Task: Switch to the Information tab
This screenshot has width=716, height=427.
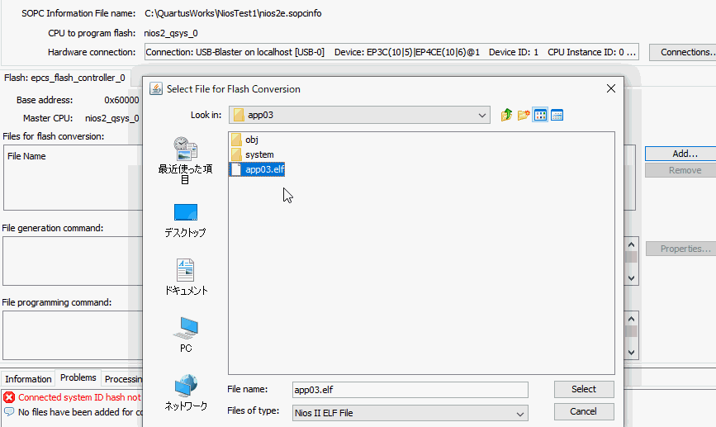Action: 28,379
